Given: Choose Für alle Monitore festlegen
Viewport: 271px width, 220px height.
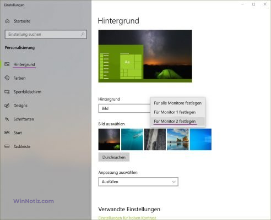Looking at the screenshot, I should (177, 103).
